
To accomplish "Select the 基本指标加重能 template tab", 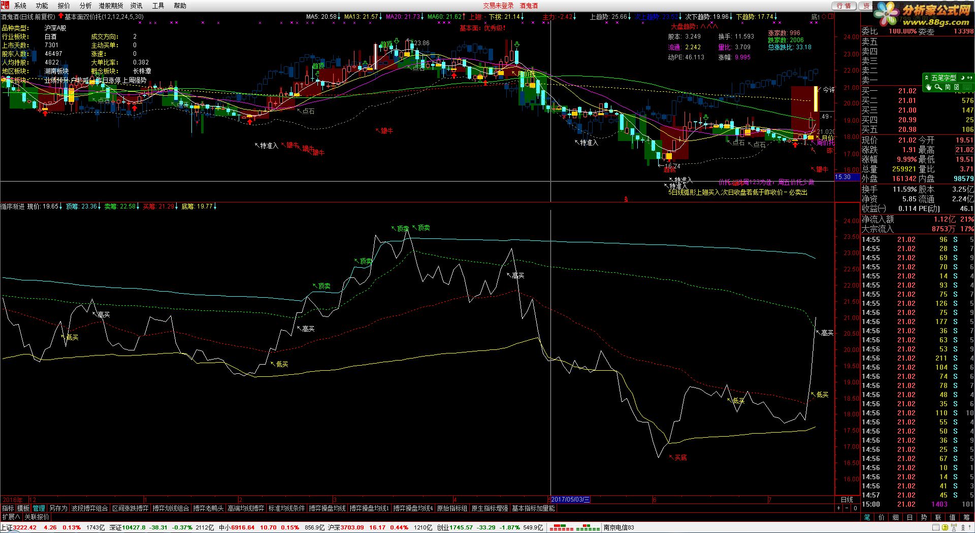I will 533,508.
